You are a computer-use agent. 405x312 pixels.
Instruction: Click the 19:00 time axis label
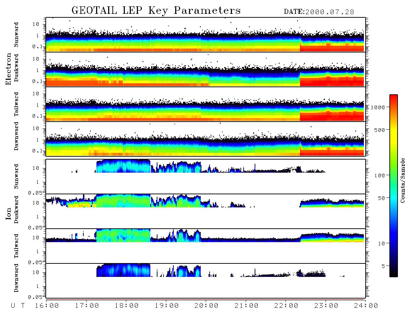167,306
